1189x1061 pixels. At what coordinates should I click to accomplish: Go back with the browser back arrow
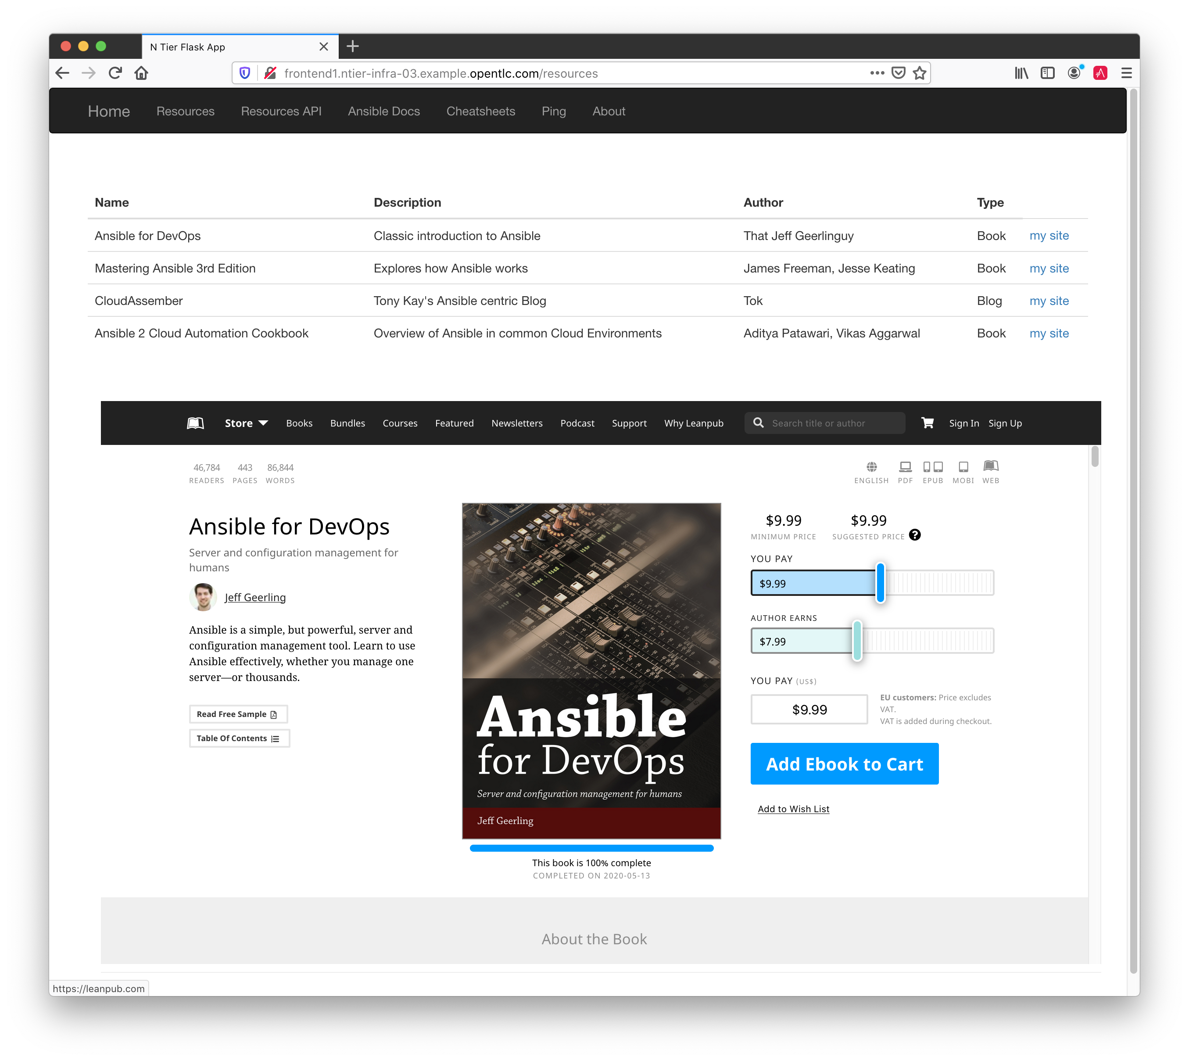click(x=62, y=73)
